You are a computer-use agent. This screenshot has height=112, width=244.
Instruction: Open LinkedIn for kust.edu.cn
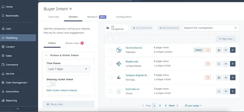(x=219, y=91)
